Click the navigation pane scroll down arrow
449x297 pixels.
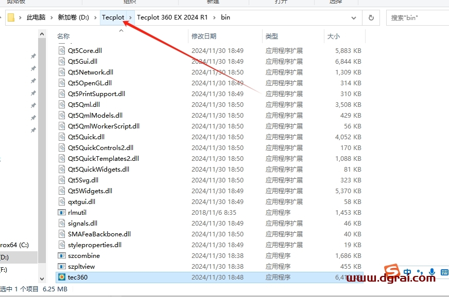click(42, 279)
